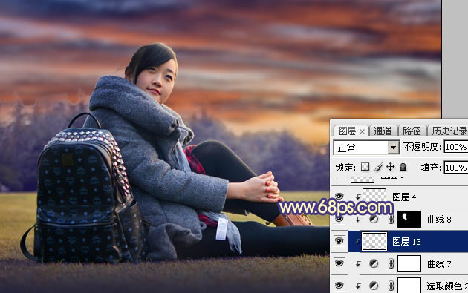Screen dimensions: 468x293
Task: Click the mask link icon of 曲线 8
Action: pos(391,220)
